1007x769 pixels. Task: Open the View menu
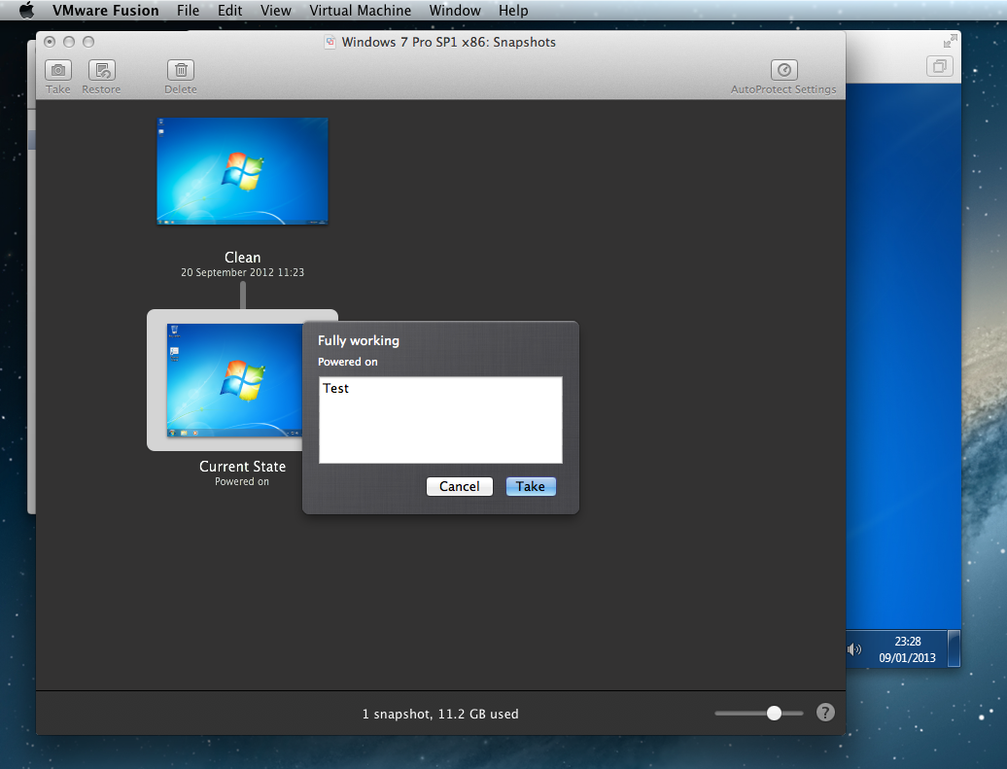tap(276, 11)
